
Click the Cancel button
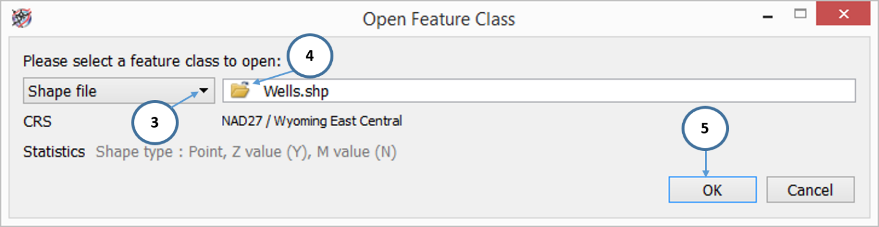pyautogui.click(x=810, y=190)
